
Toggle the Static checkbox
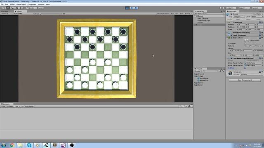(255, 14)
